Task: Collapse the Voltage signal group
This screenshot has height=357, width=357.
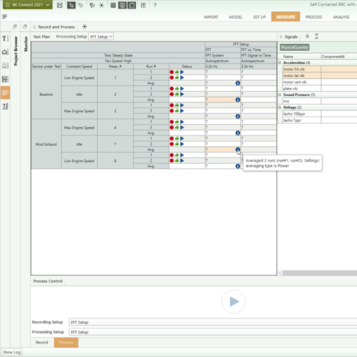Action: (280, 107)
